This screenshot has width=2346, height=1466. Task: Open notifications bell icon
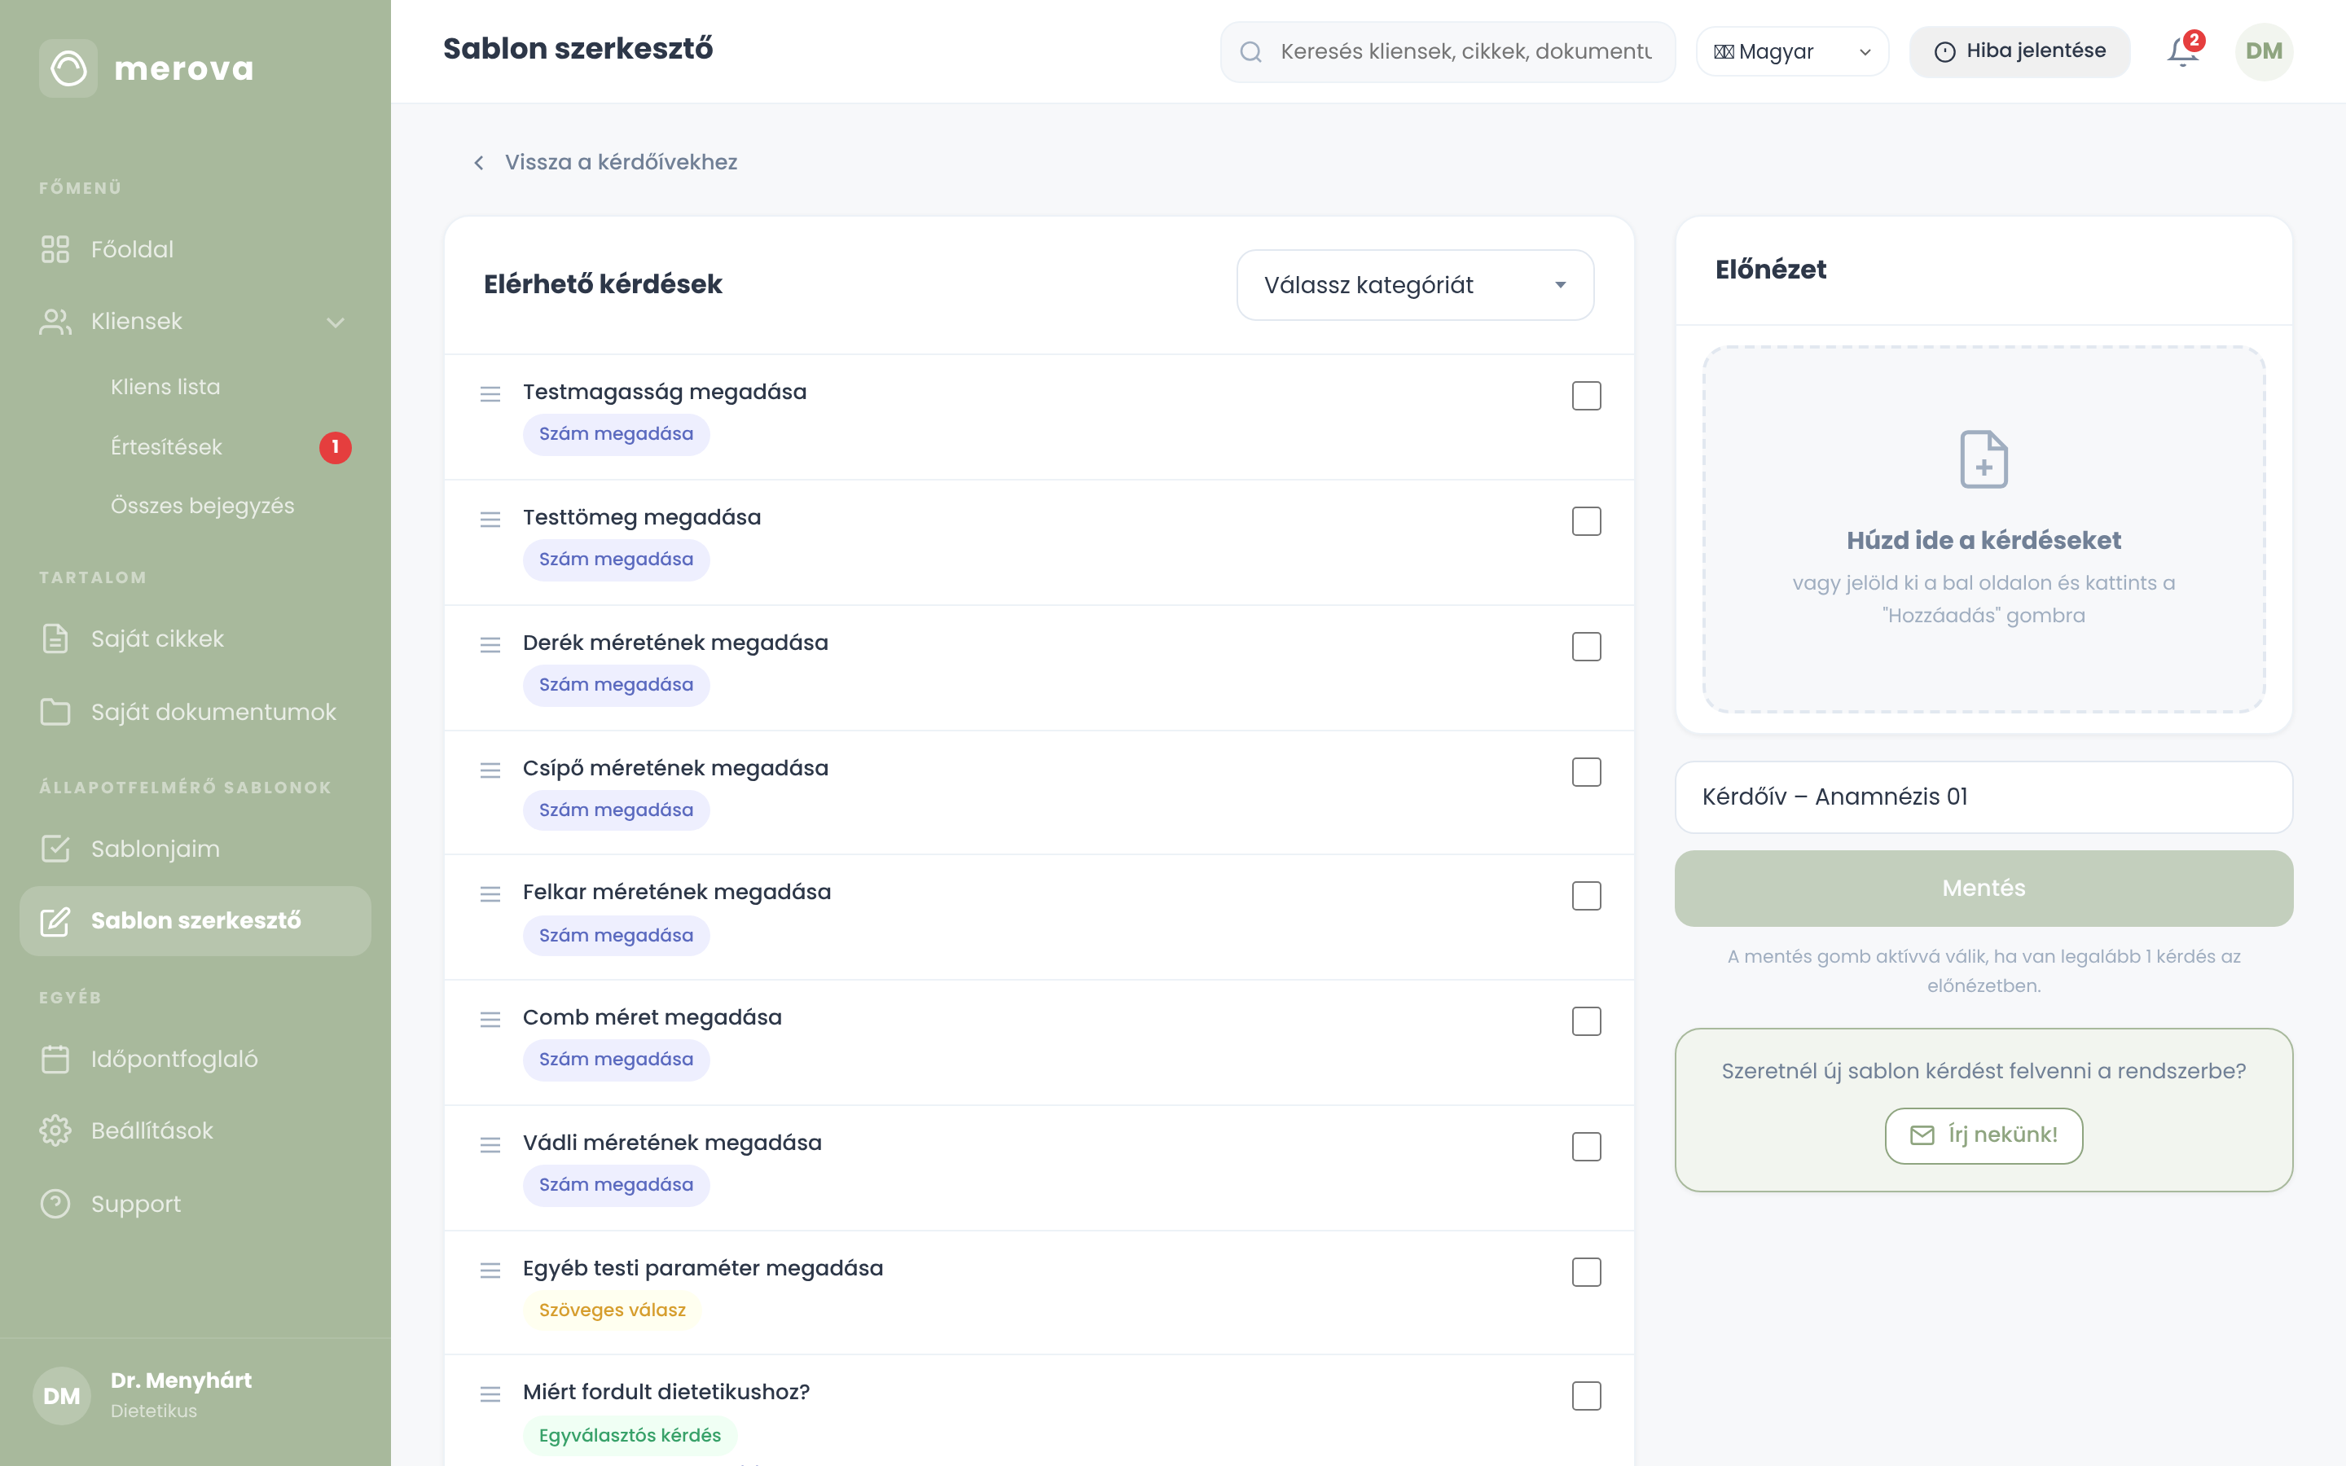tap(2182, 51)
